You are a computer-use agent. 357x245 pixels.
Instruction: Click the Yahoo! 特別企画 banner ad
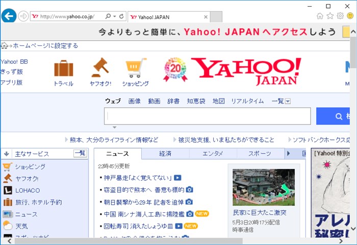pos(330,192)
